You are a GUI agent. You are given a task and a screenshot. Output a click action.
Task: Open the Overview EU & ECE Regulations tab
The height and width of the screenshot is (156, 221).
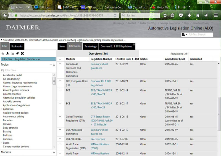116,46
